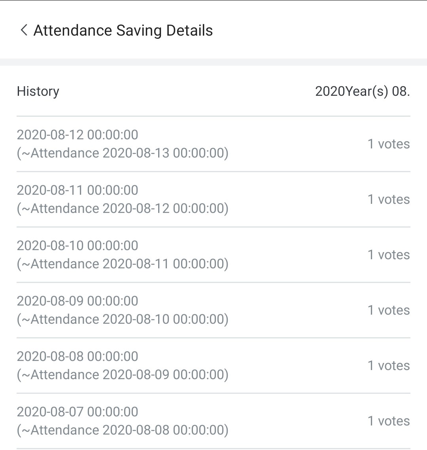The image size is (427, 450).
Task: Tap the back arrow icon
Action: 24,30
